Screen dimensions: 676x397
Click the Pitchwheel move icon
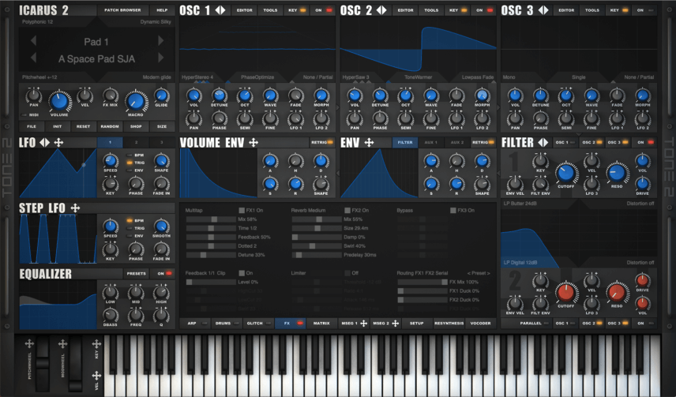(x=29, y=343)
